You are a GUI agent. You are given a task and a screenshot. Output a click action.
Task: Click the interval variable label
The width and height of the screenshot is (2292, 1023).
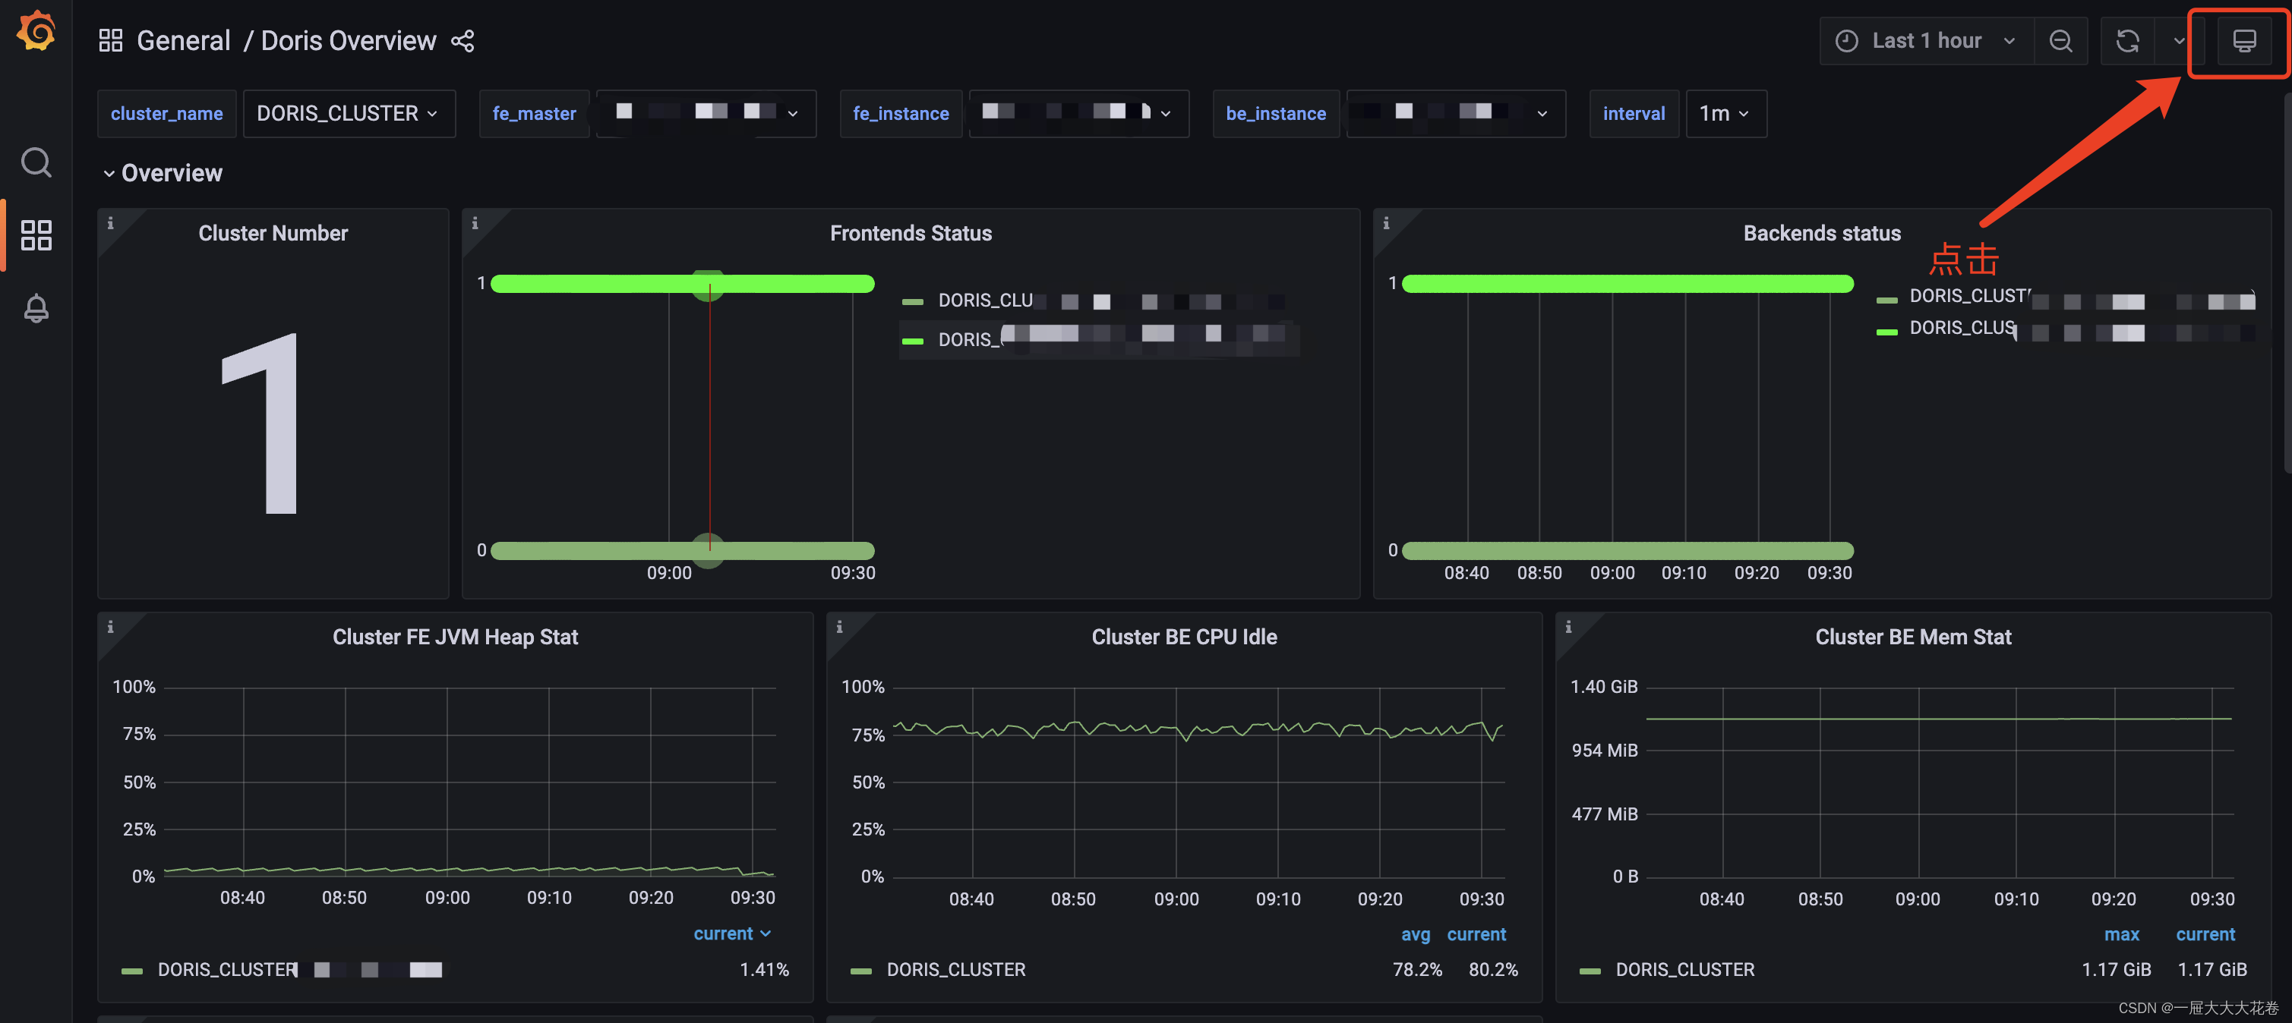click(1634, 114)
